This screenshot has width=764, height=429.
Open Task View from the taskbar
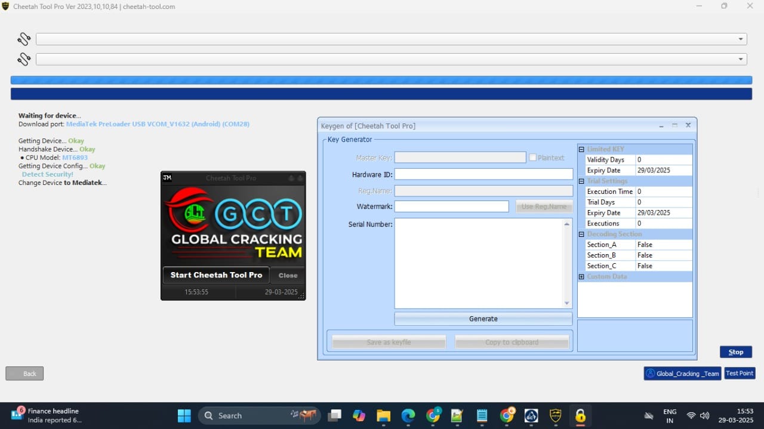pyautogui.click(x=335, y=415)
